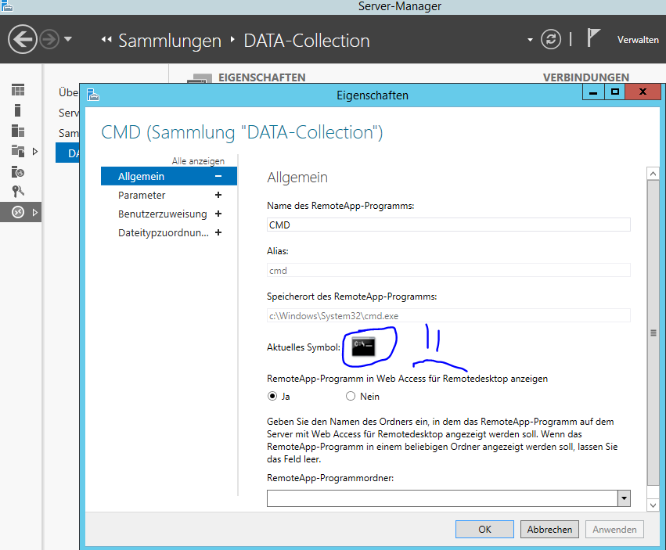The width and height of the screenshot is (666, 550).
Task: Select the all servers icon in the sidebar
Action: tap(18, 131)
